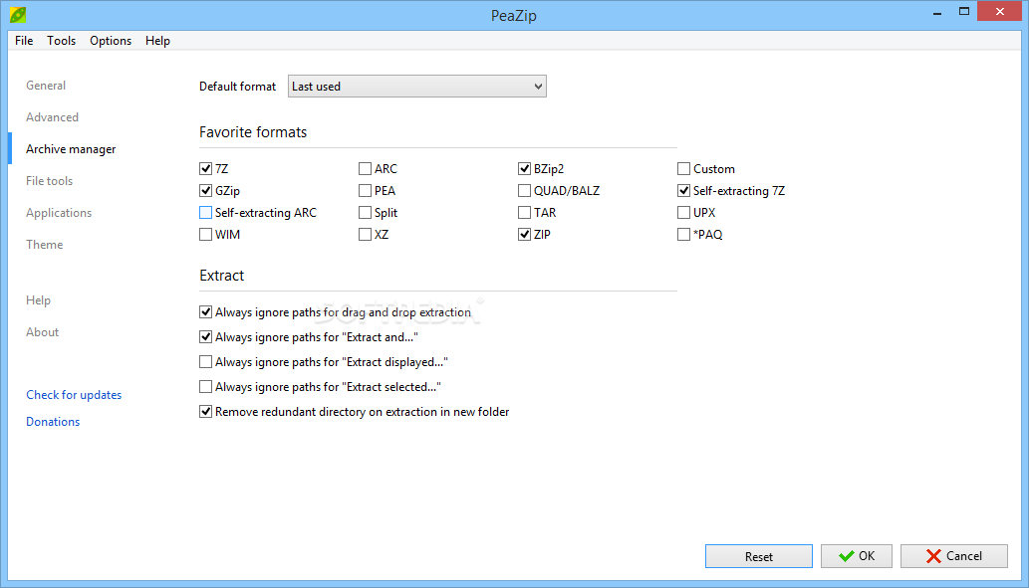This screenshot has width=1029, height=588.
Task: Go to the File tools page
Action: 49,181
